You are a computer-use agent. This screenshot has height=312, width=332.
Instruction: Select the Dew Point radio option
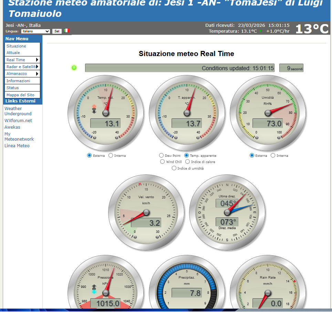pyautogui.click(x=161, y=155)
